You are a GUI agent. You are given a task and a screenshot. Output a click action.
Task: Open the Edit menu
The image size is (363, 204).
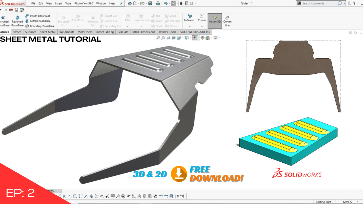41,3
